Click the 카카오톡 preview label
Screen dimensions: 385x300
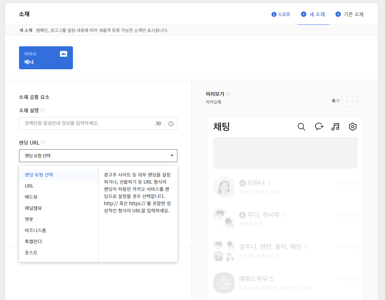click(213, 102)
